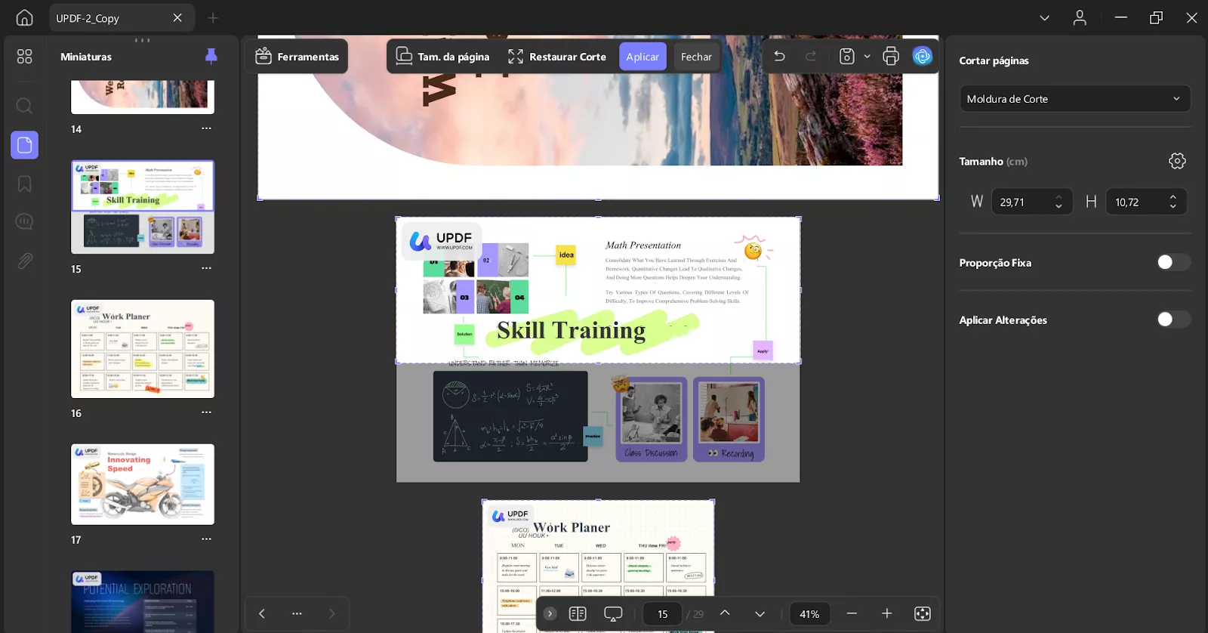Expand the save options dropdown arrow
Viewport: 1208px width, 633px height.
pos(867,57)
